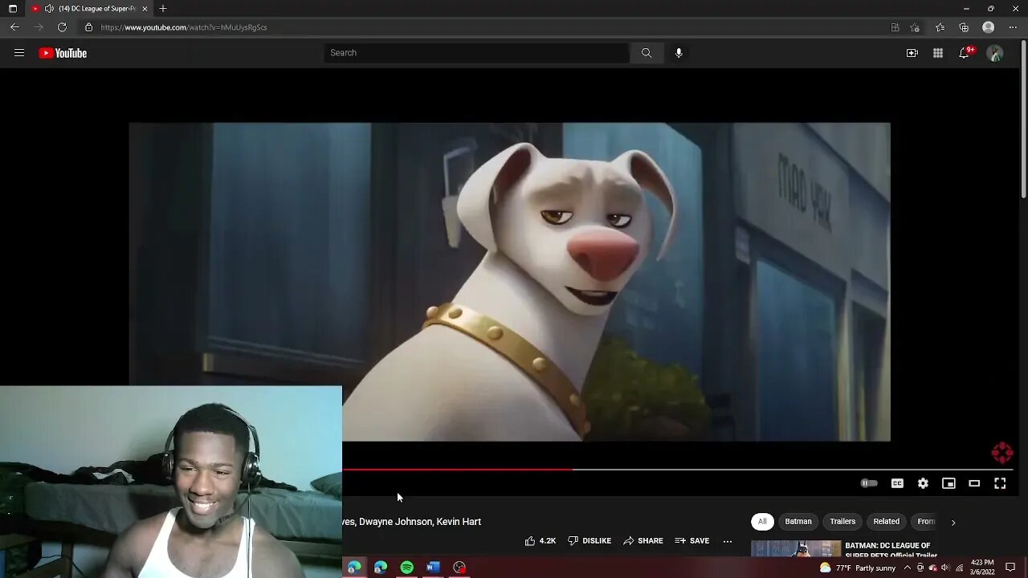Switch to theater mode
Image resolution: width=1028 pixels, height=578 pixels.
coord(974,483)
